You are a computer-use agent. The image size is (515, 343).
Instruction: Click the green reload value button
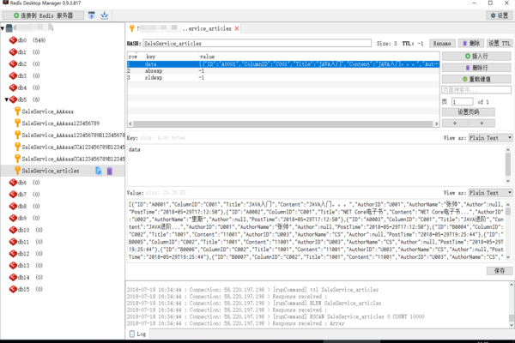pos(476,79)
